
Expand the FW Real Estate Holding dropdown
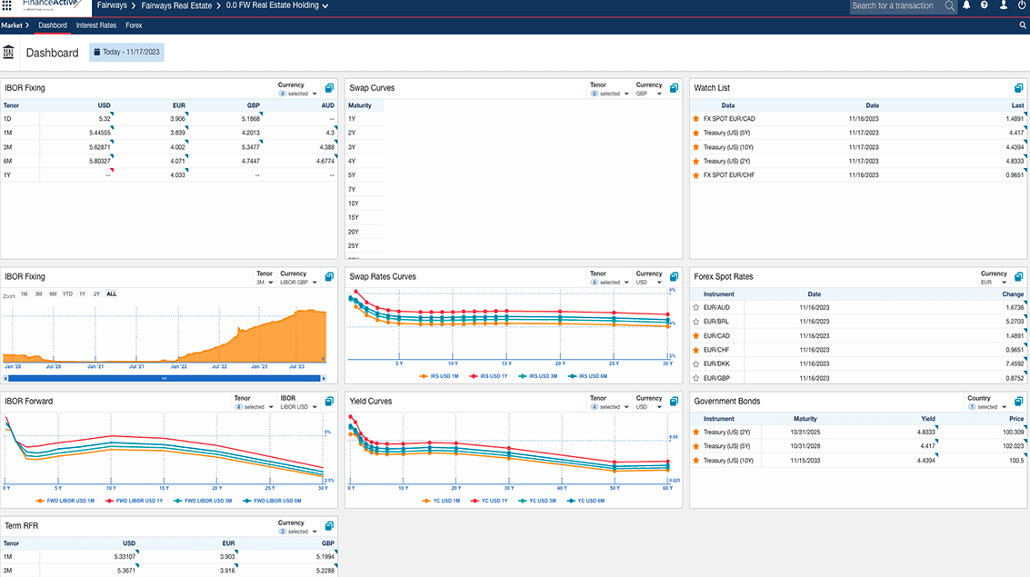(325, 6)
